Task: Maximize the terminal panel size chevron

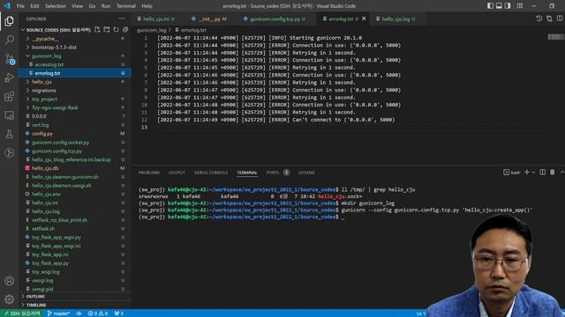Action: pos(562,173)
